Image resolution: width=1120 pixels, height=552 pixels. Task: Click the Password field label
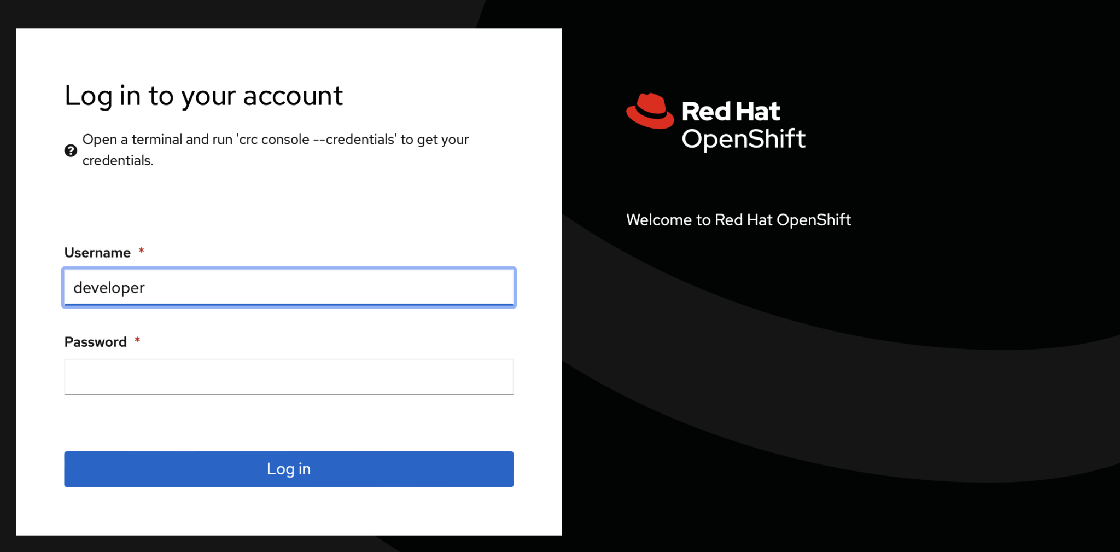pos(95,342)
